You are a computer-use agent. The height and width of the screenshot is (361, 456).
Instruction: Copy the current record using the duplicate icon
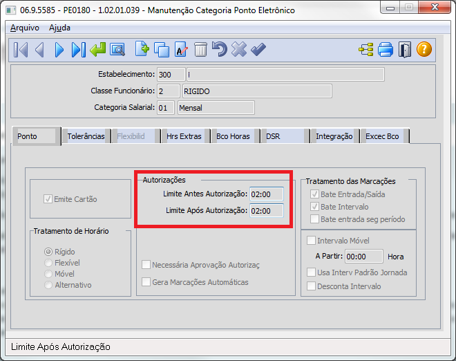[162, 50]
